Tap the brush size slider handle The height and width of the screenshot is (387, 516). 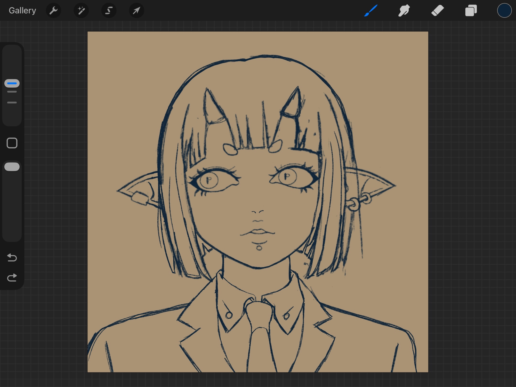[x=12, y=83]
